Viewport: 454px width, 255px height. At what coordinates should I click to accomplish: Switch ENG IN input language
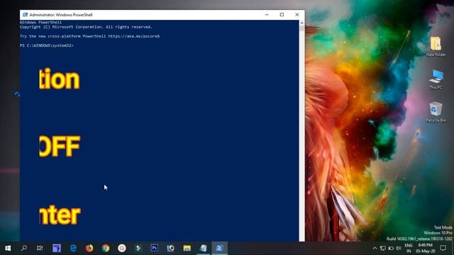pyautogui.click(x=409, y=248)
